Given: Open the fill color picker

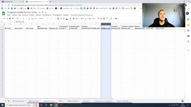Looking at the screenshot, I should (x=70, y=18).
